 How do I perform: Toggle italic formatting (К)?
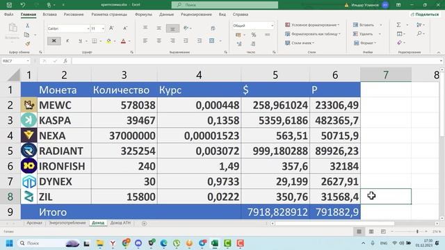click(x=67, y=41)
